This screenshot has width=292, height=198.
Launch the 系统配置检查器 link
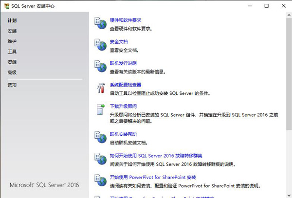pyautogui.click(x=126, y=85)
